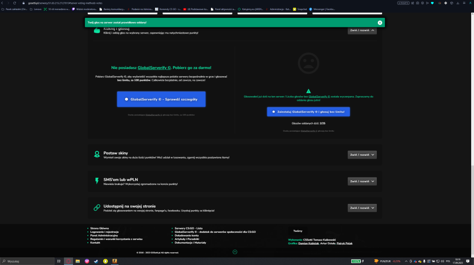This screenshot has width=474, height=265.
Task: Open the Opera GX browser taskbar icon
Action: (68, 261)
